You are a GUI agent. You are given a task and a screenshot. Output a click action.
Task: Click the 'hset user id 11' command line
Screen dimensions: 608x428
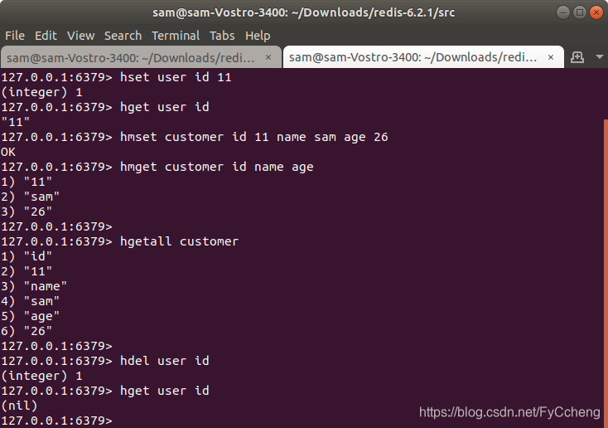116,77
